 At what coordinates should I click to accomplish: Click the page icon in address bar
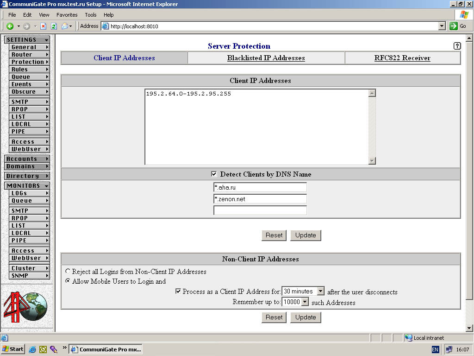[105, 26]
